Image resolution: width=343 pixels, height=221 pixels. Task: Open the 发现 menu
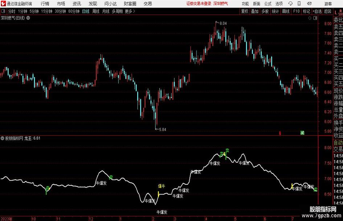click(x=93, y=4)
